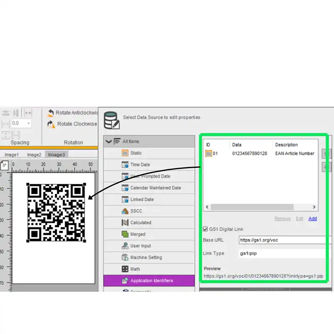Screen dimensions: 334x334
Task: Click the Application Identifiers icon
Action: (125, 281)
